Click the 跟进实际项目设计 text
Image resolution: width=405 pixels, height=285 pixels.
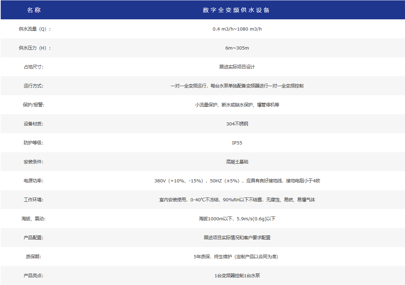237,67
